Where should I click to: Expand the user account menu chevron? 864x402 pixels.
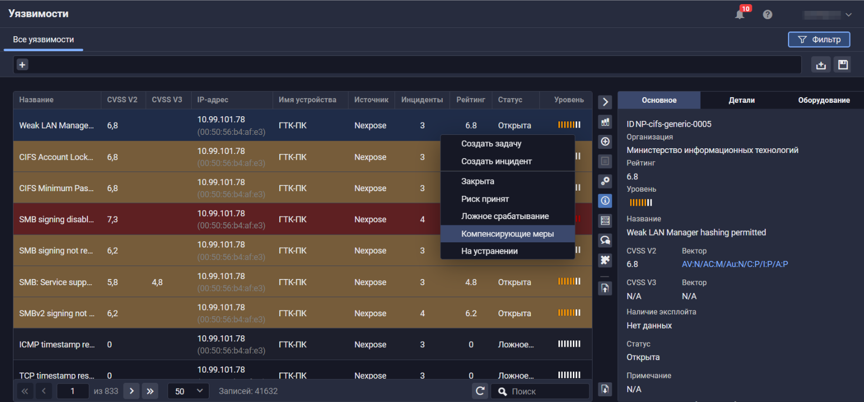tap(848, 15)
